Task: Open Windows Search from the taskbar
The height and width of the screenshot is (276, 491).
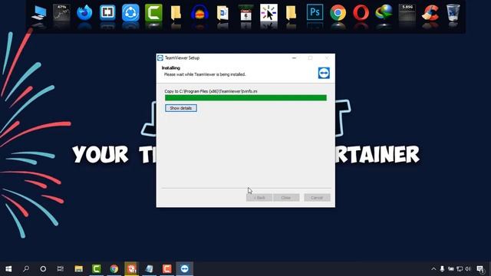Action: [x=26, y=269]
